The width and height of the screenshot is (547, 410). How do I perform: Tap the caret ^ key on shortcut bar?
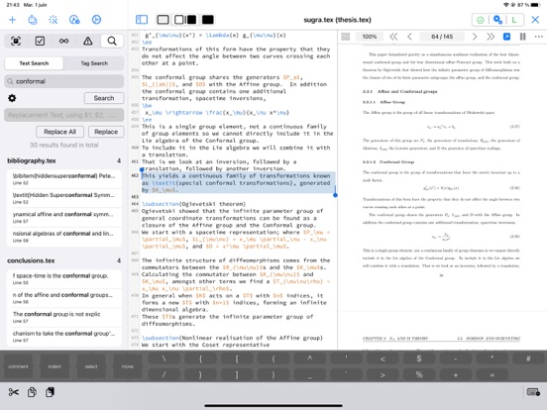coord(310,359)
